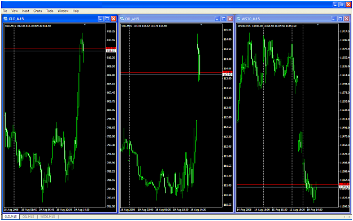353x221 pixels.
Task: Click the OIL,M15 OHLC header text in chart
Action: point(144,26)
